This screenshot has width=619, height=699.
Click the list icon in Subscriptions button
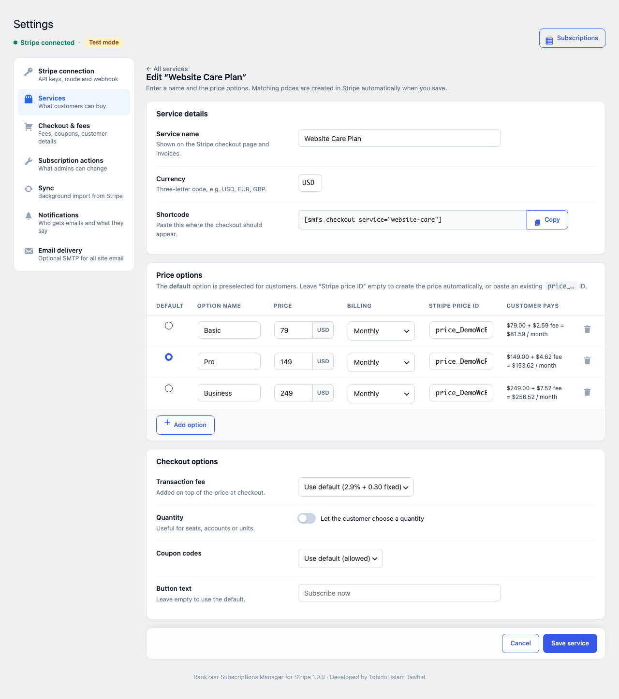pos(549,41)
